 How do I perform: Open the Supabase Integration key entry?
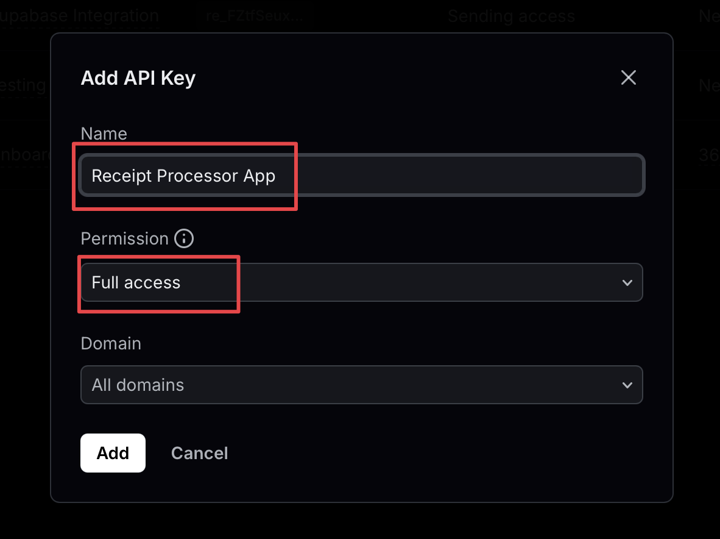pyautogui.click(x=79, y=16)
